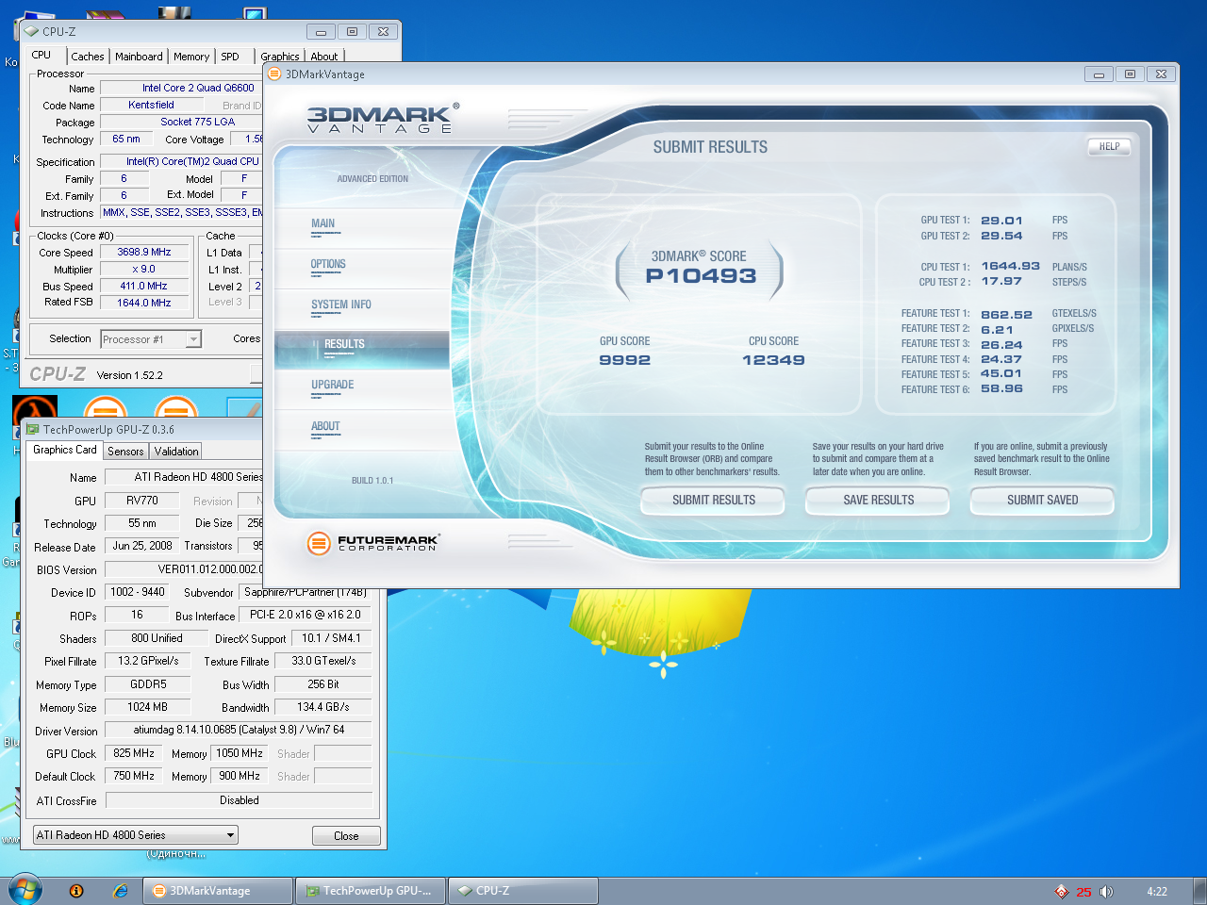
Task: Select the Graphics Card tab in GPU-Z
Action: pos(64,450)
